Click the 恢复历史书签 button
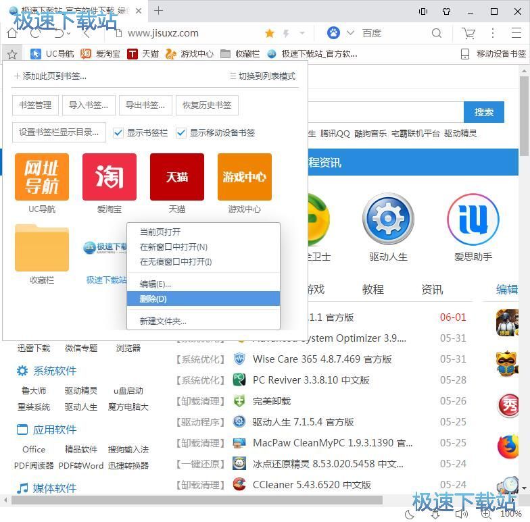This screenshot has height=522, width=530. (x=207, y=105)
